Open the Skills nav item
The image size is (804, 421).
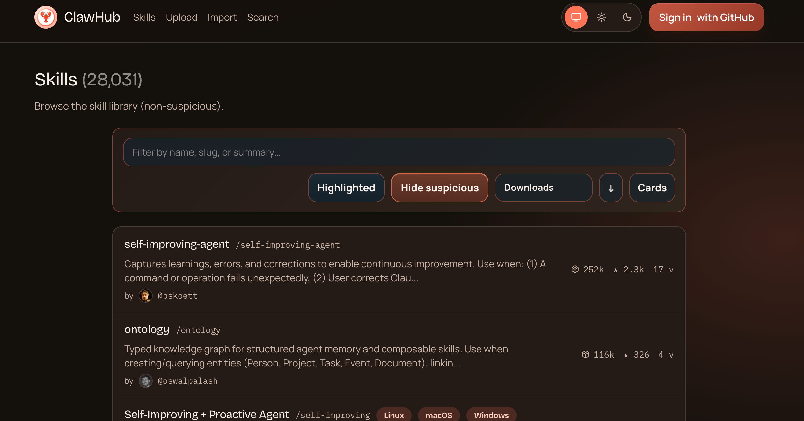(144, 17)
